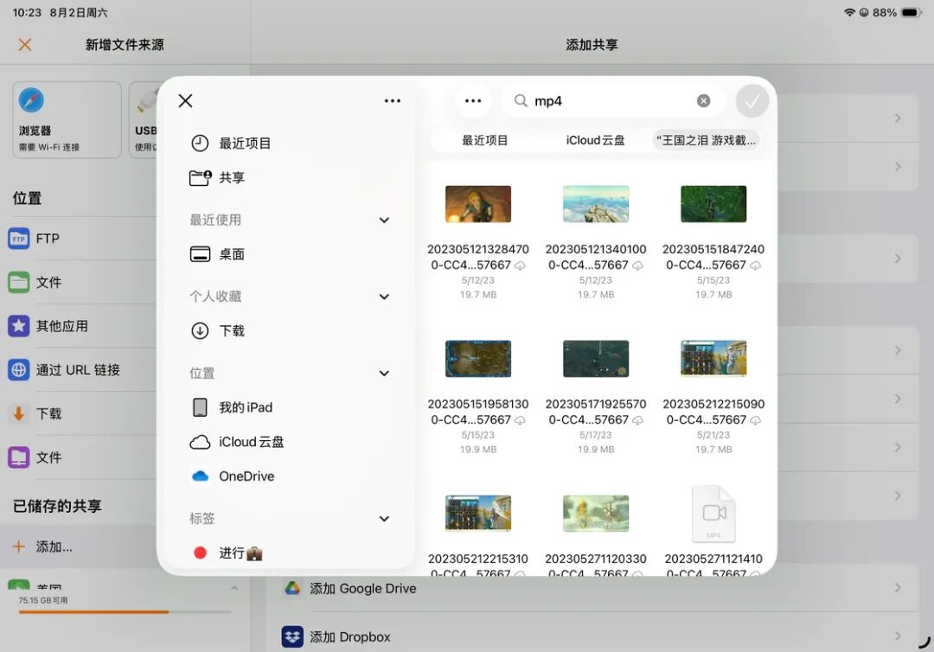
Task: Close the file picker with X icon
Action: tap(185, 100)
